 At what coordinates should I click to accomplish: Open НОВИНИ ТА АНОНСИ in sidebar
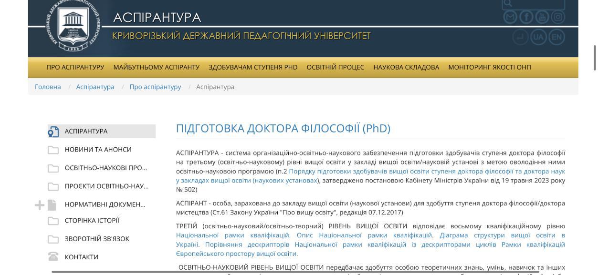pos(98,150)
